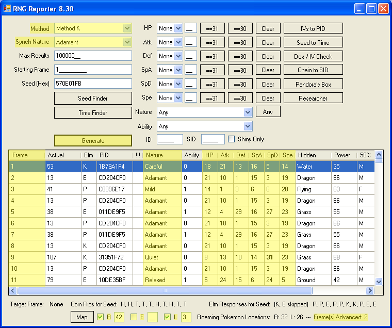Uncheck the L roamer checkbox
The height and width of the screenshot is (328, 392).
click(168, 317)
